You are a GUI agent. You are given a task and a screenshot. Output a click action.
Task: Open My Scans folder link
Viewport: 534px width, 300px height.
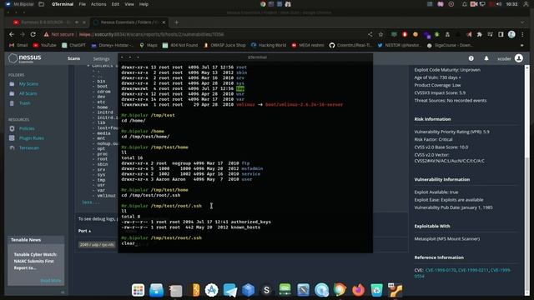click(x=28, y=83)
